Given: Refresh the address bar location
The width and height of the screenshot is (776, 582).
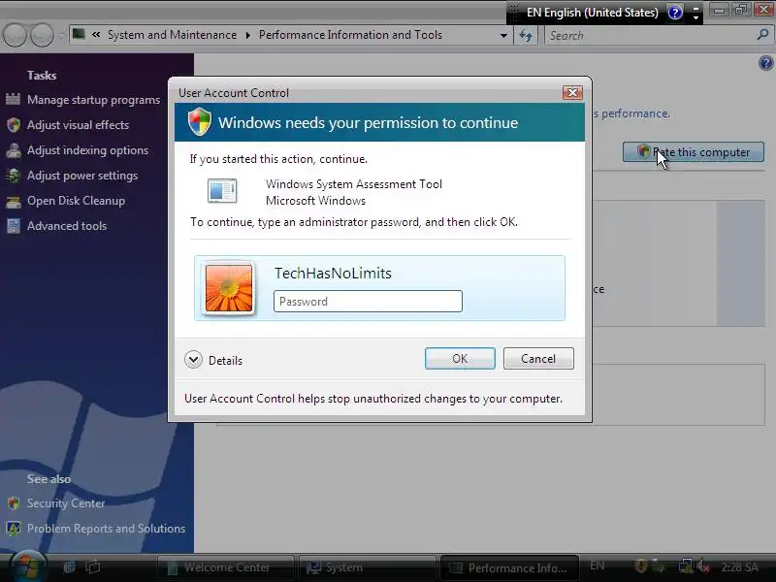Looking at the screenshot, I should (526, 36).
